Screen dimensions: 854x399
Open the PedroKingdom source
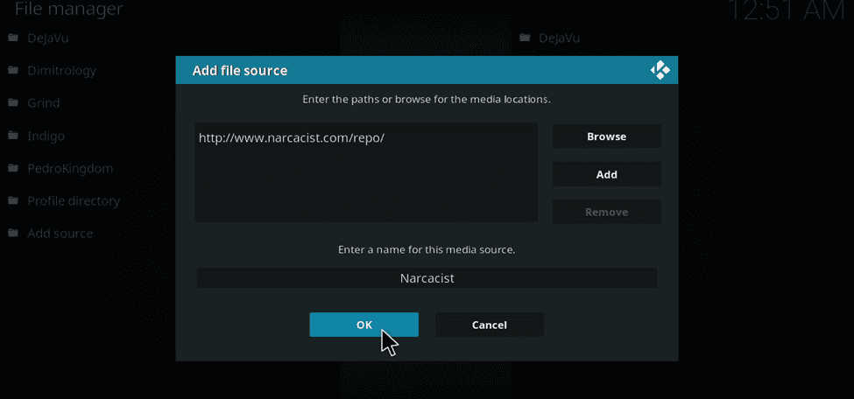click(70, 168)
